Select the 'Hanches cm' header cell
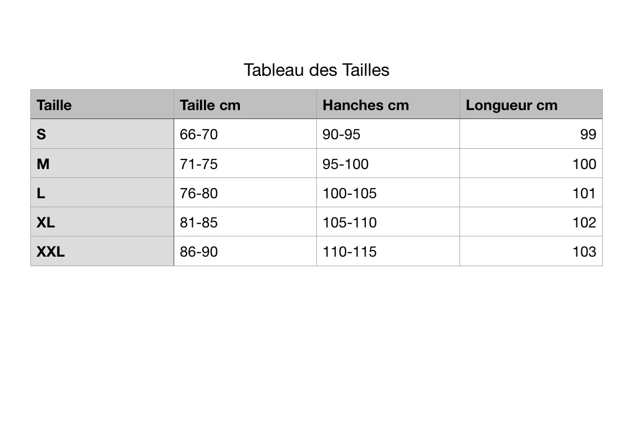This screenshot has width=632, height=433. (365, 105)
